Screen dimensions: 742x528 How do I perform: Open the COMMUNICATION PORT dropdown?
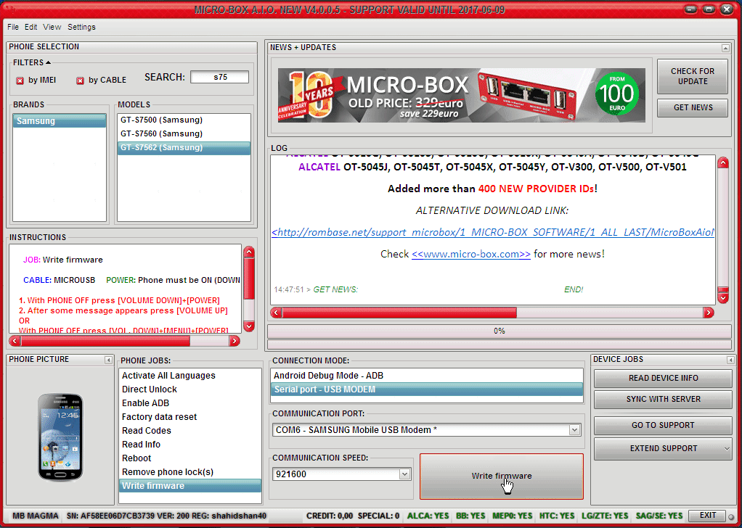(574, 430)
